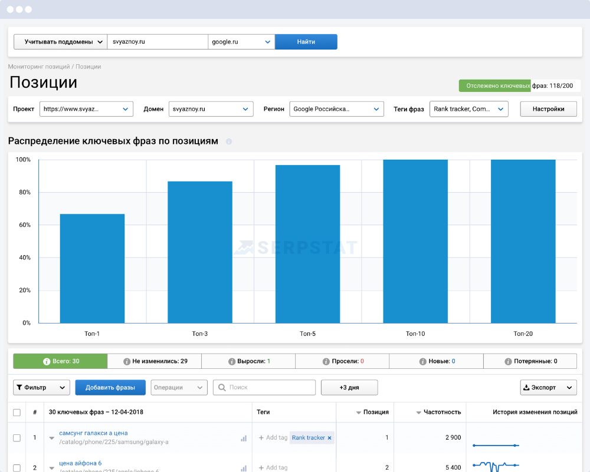Viewport: 590px width, 472px height.
Task: Click the Топ-5 chart bar
Action: pyautogui.click(x=308, y=244)
